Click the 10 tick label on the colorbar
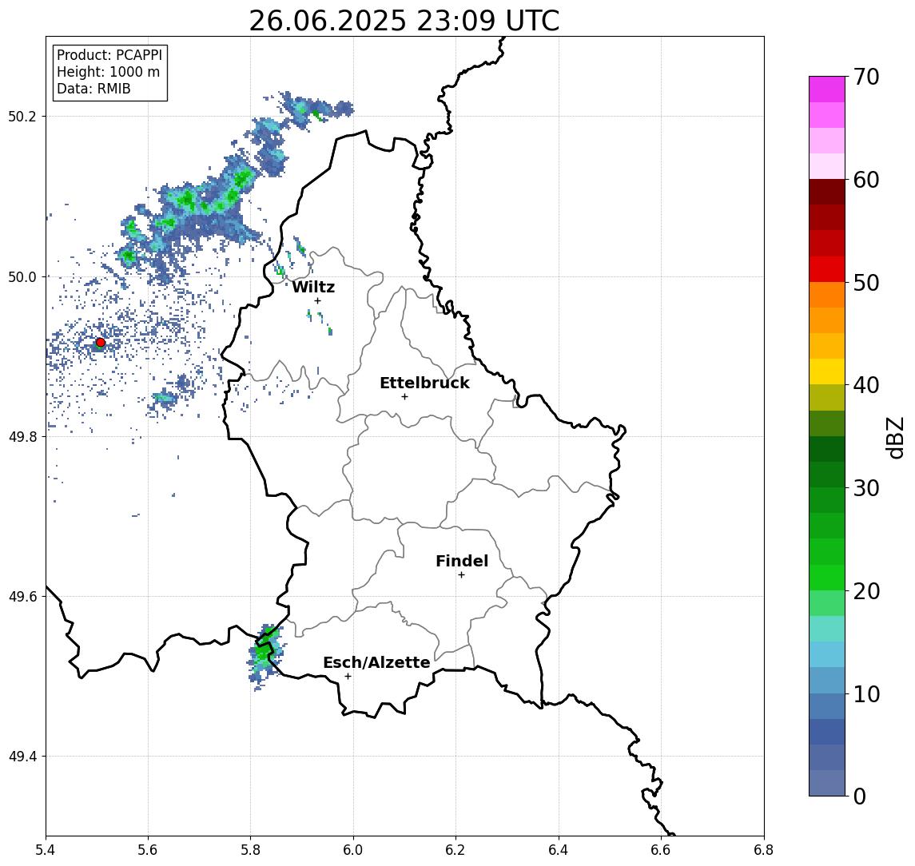This screenshot has width=915, height=866. click(x=865, y=694)
